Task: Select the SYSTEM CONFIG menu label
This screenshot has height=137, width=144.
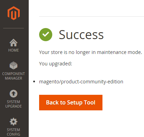Action: (13, 132)
